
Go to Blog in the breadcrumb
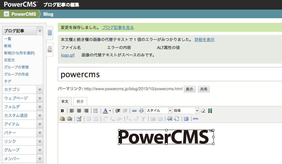click(48, 14)
